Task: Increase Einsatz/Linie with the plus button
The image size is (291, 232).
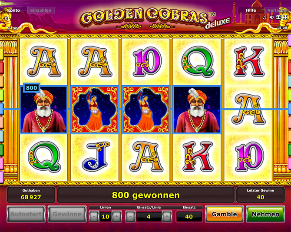Action: (167, 216)
